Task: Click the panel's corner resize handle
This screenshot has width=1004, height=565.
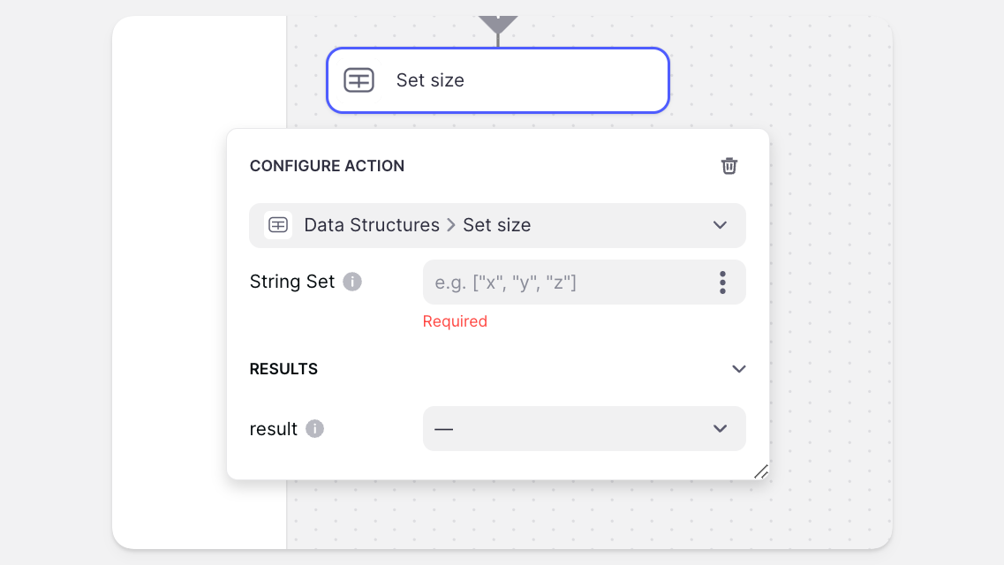Action: tap(760, 471)
